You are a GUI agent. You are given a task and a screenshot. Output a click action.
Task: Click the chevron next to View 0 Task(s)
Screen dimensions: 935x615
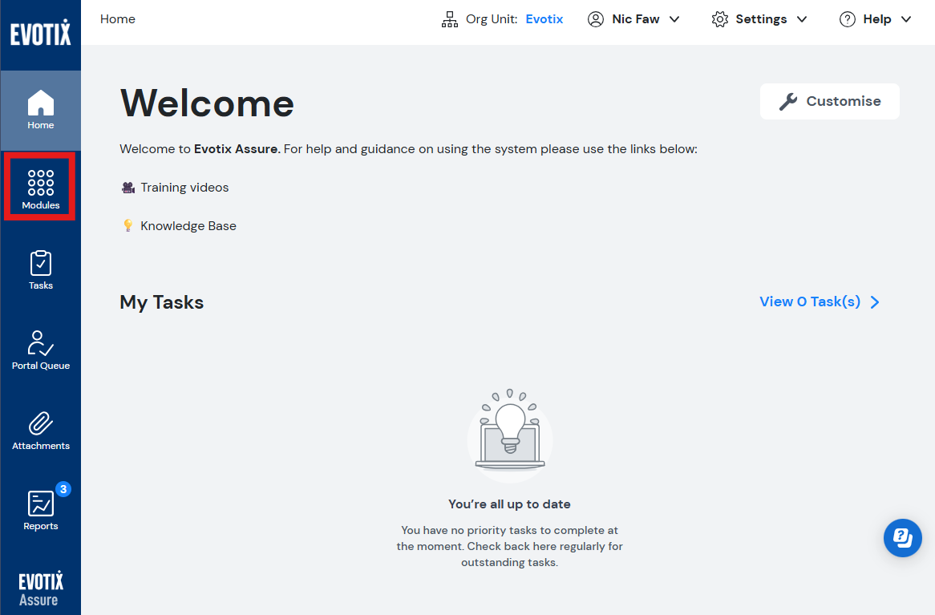click(x=875, y=302)
